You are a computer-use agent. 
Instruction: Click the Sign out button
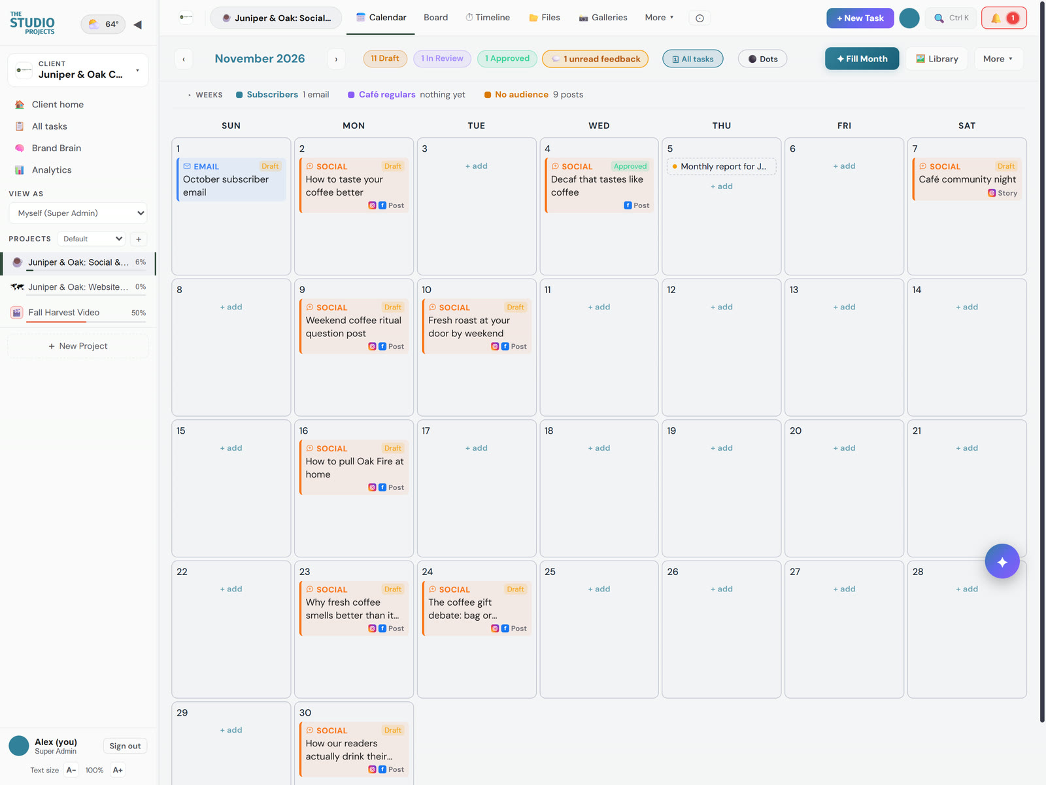(x=125, y=746)
